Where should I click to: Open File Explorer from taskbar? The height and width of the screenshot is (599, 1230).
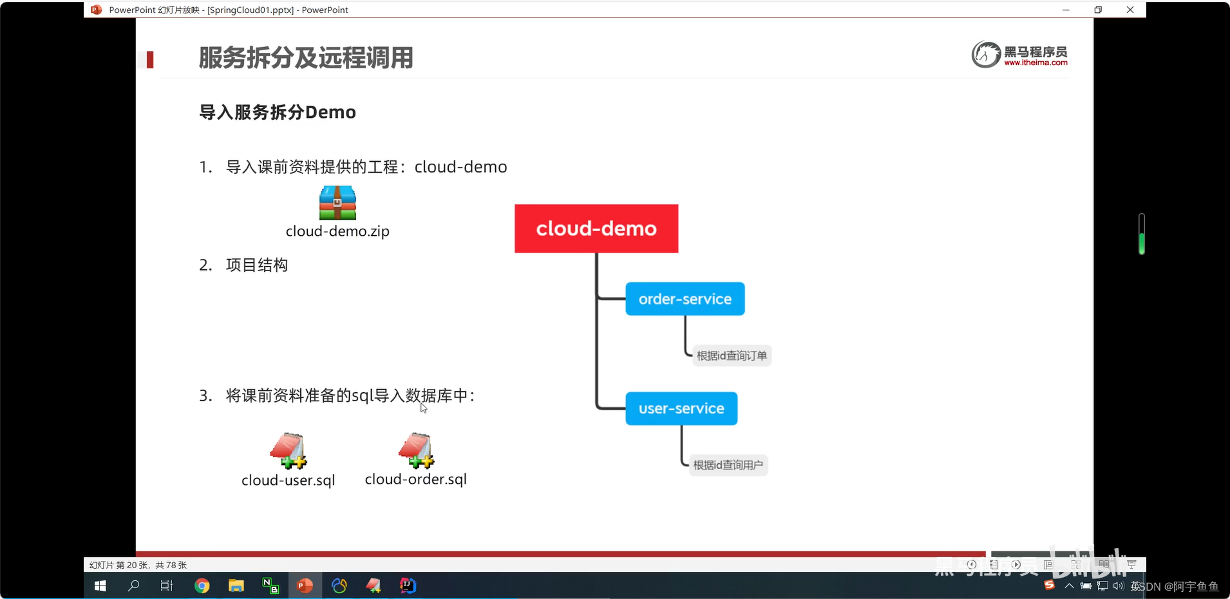tap(236, 585)
